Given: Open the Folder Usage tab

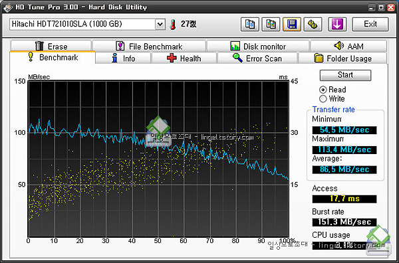Looking at the screenshot, I should tap(342, 58).
